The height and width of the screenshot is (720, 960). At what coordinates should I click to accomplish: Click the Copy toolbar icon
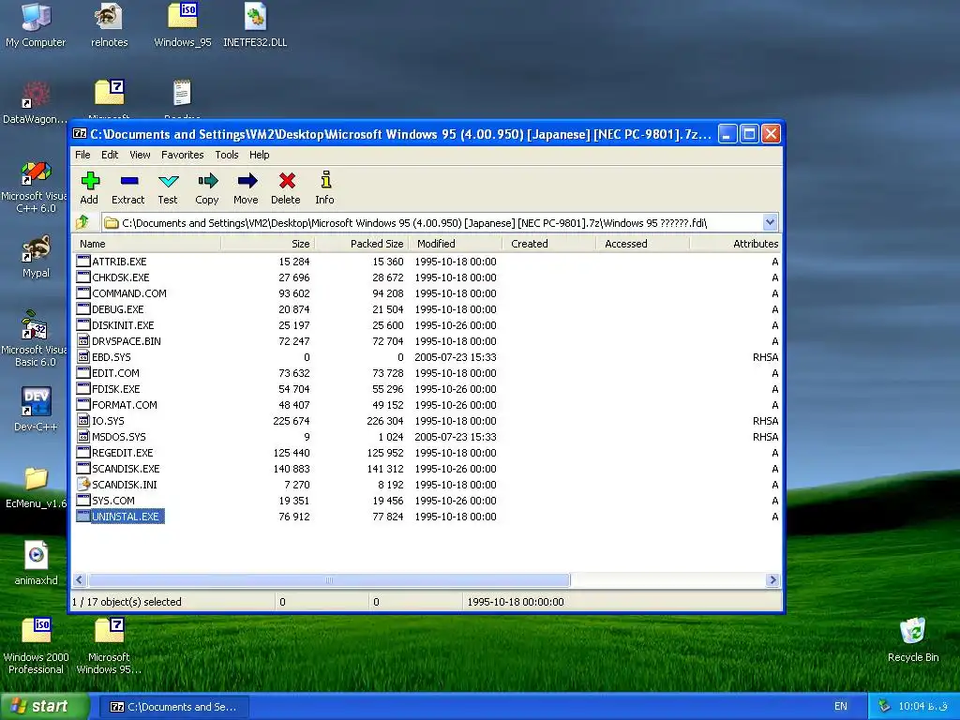[207, 181]
